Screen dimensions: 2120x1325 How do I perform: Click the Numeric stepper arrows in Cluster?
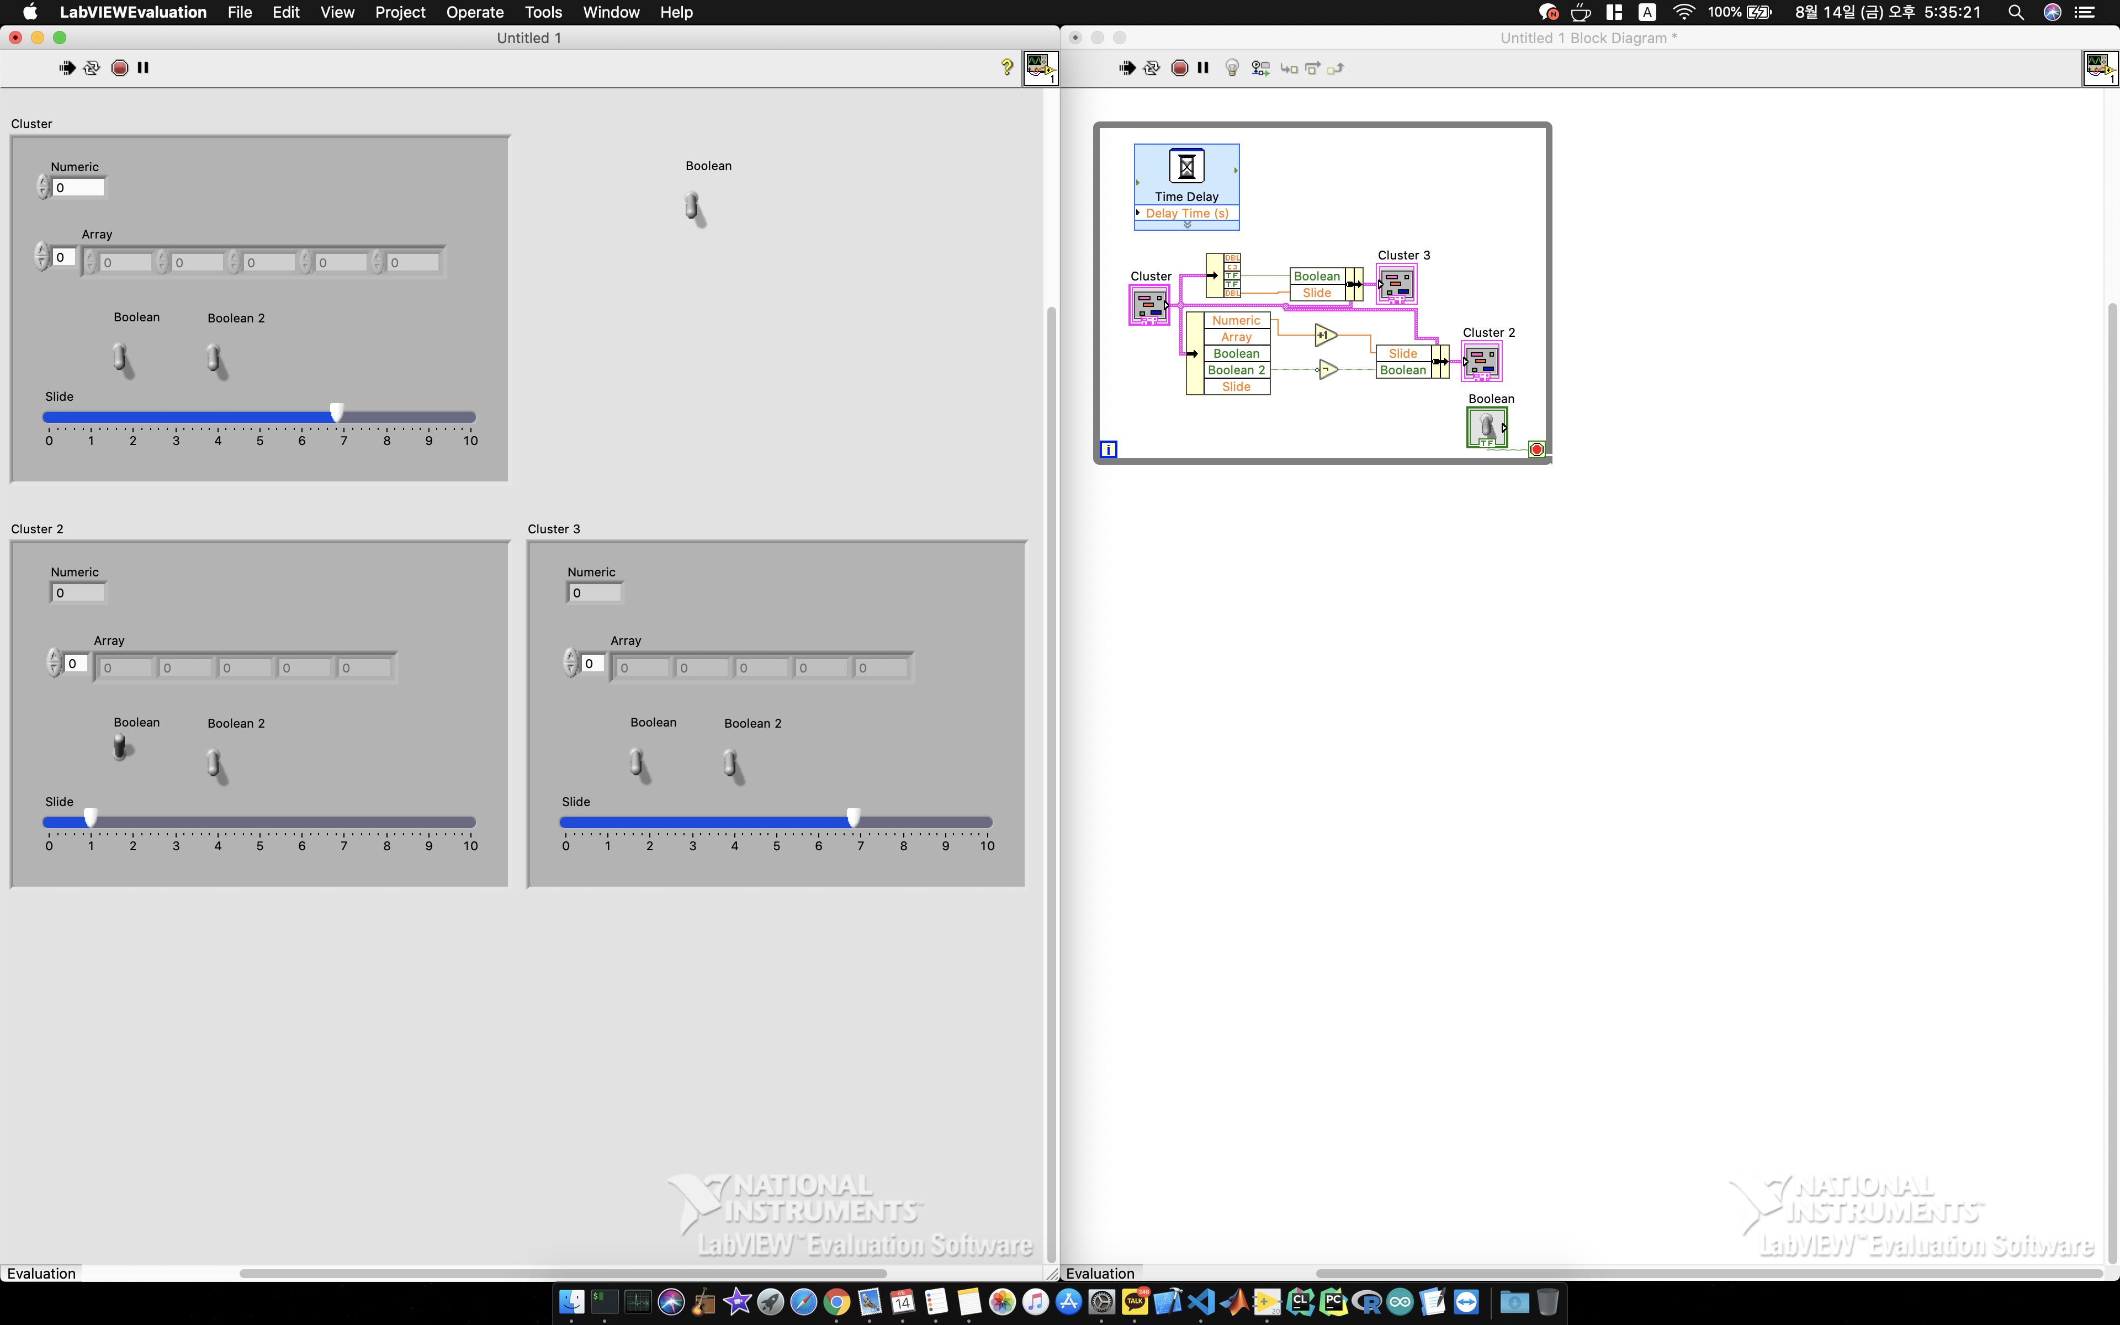[43, 187]
